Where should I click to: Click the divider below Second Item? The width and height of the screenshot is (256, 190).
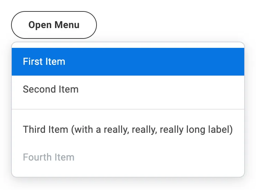128,109
